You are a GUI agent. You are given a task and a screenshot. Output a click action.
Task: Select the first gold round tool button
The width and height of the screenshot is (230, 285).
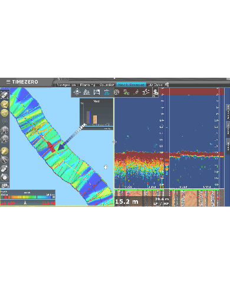pyautogui.click(x=4, y=104)
